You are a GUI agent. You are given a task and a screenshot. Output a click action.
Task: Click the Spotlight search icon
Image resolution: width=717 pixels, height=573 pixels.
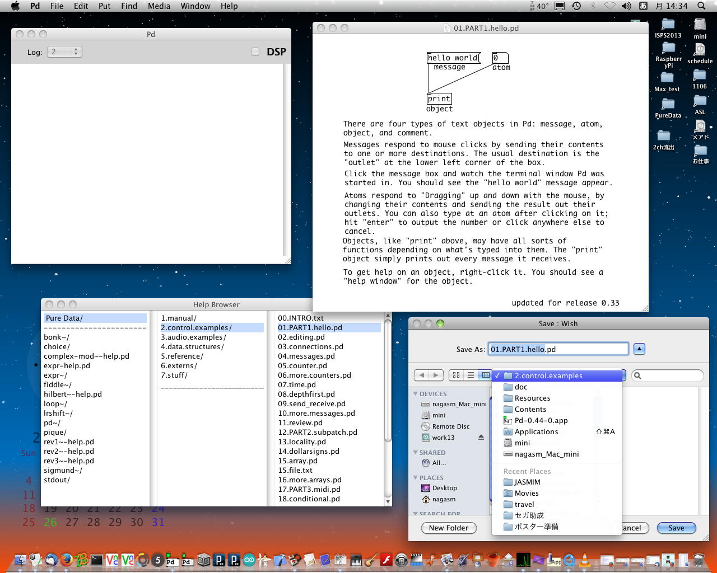click(701, 6)
